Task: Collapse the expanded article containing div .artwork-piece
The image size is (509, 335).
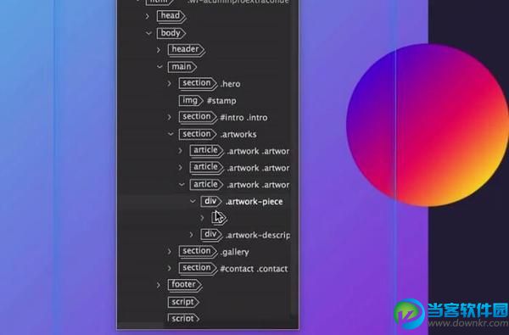Action: pyautogui.click(x=182, y=184)
